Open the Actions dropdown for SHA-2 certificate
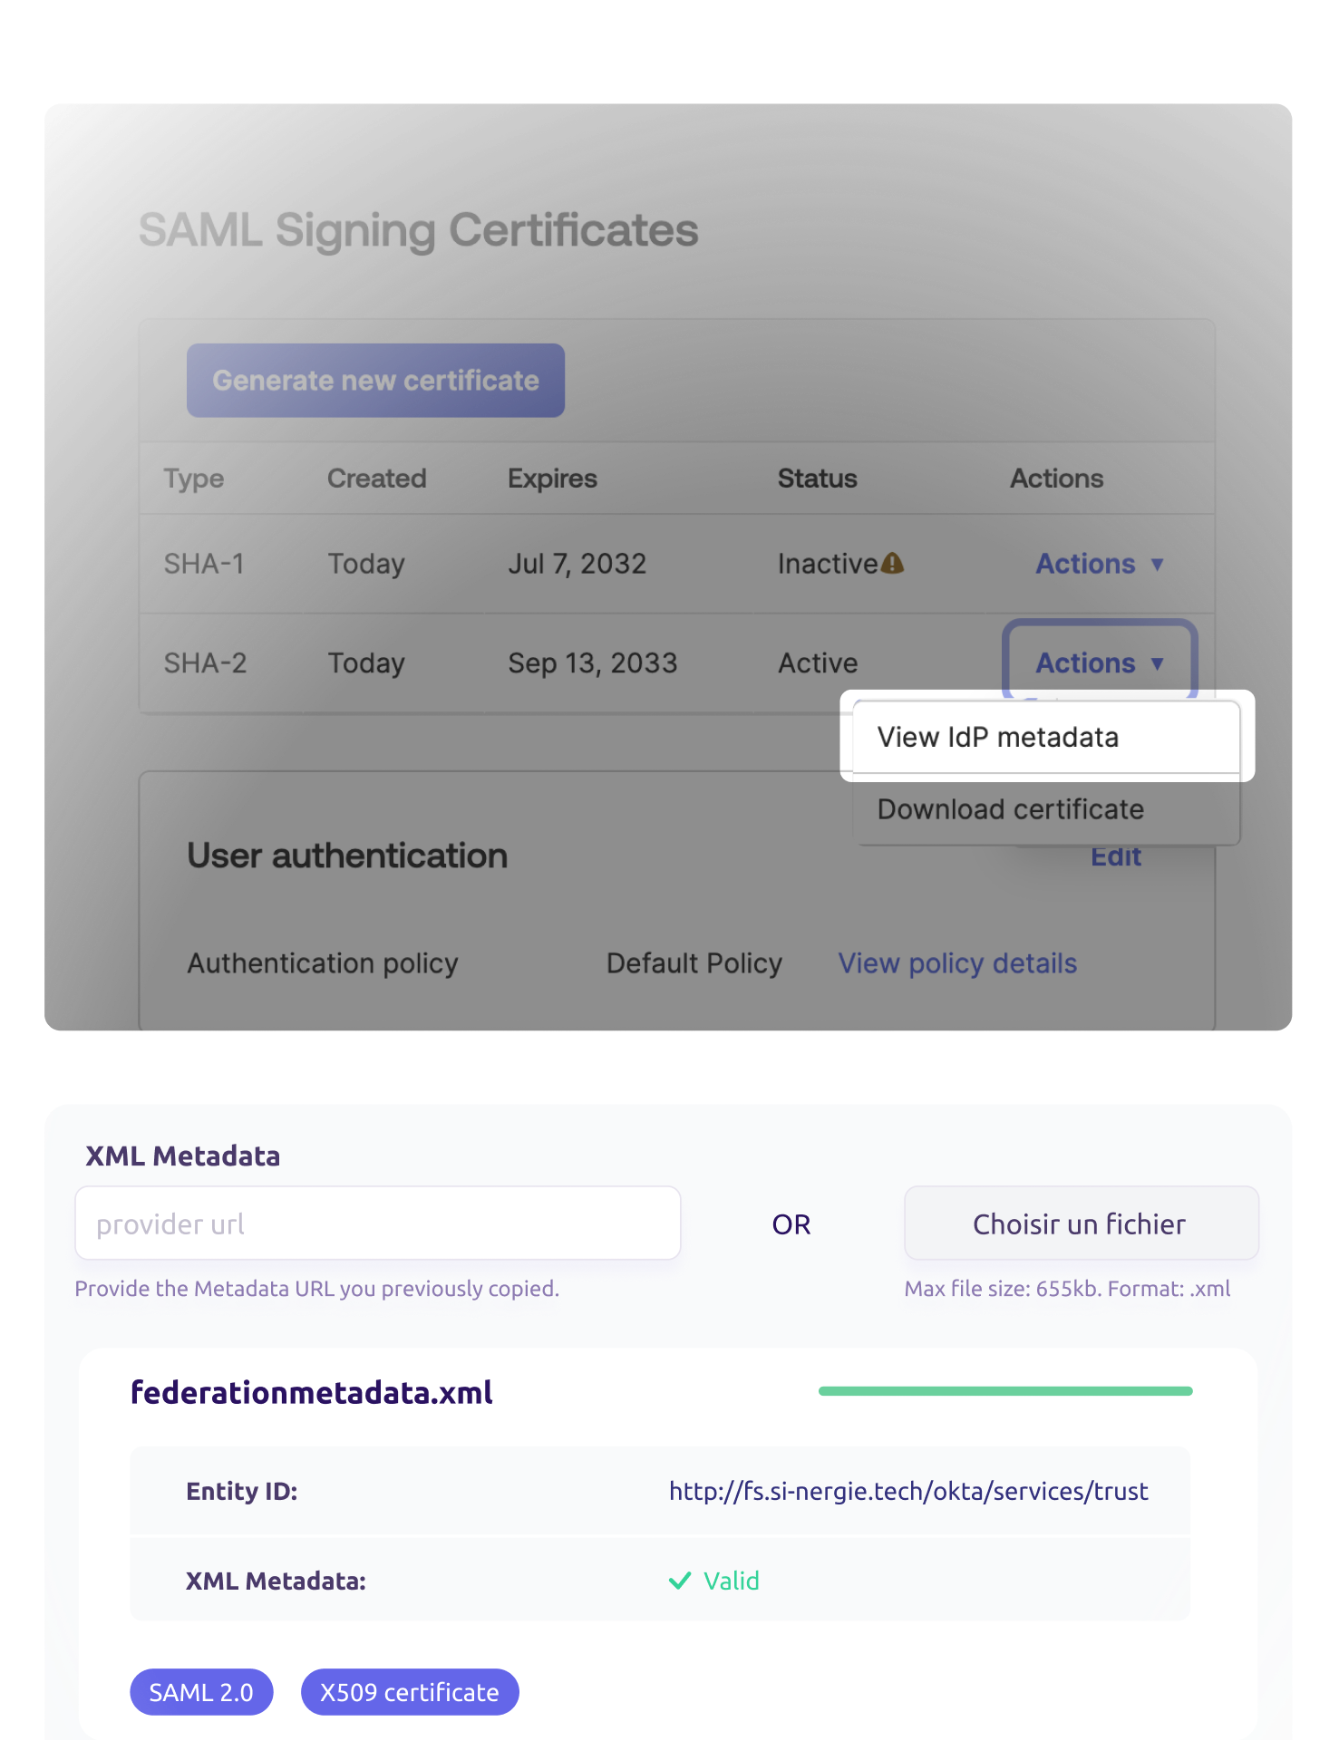Screen dimensions: 1339x1741 [x=1098, y=663]
